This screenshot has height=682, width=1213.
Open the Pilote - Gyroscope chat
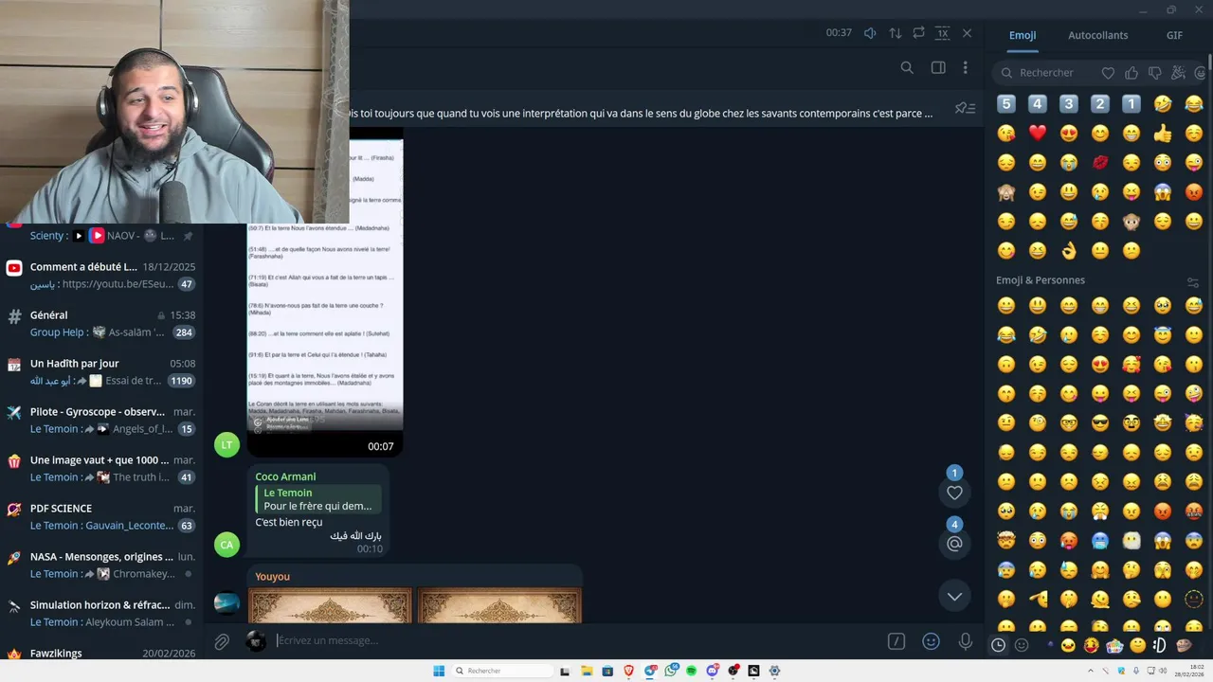pos(101,420)
